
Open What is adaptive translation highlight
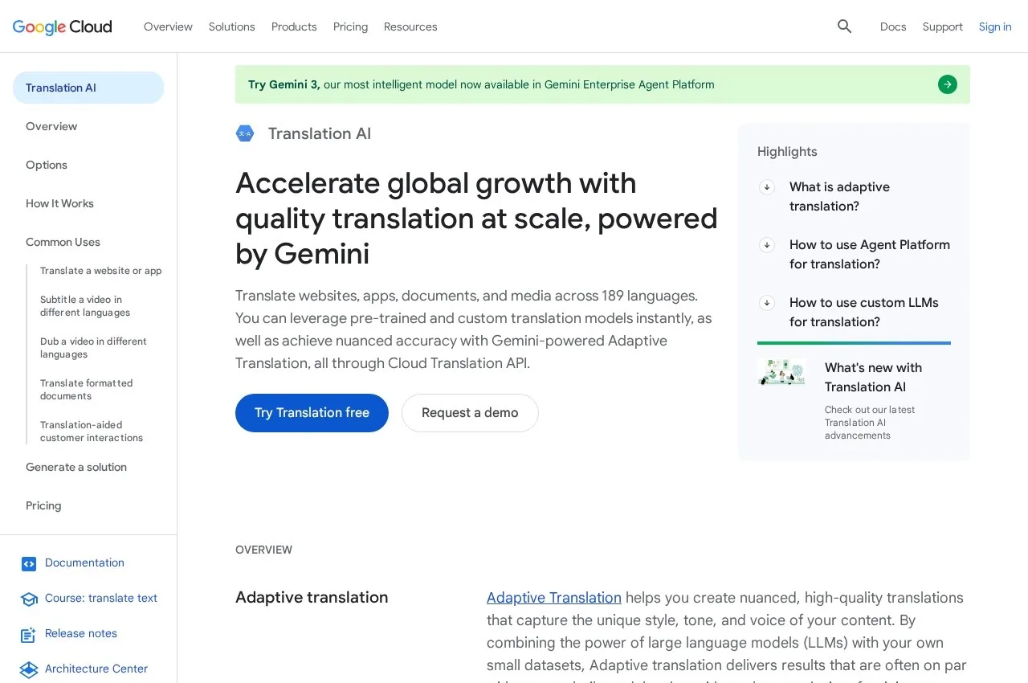839,197
